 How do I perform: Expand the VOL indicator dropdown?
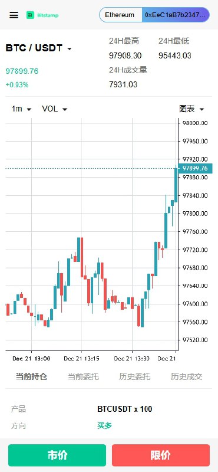(54, 109)
